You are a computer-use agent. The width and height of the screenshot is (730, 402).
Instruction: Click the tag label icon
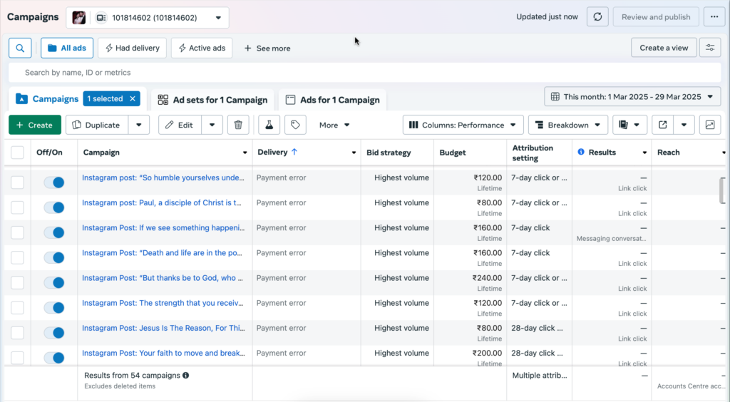[x=295, y=125]
